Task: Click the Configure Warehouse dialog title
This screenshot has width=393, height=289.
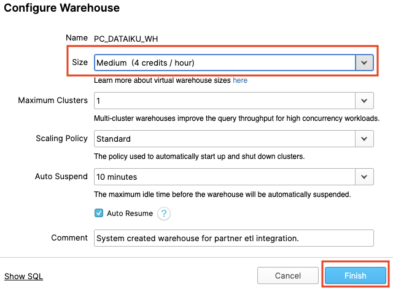Action: click(x=62, y=9)
